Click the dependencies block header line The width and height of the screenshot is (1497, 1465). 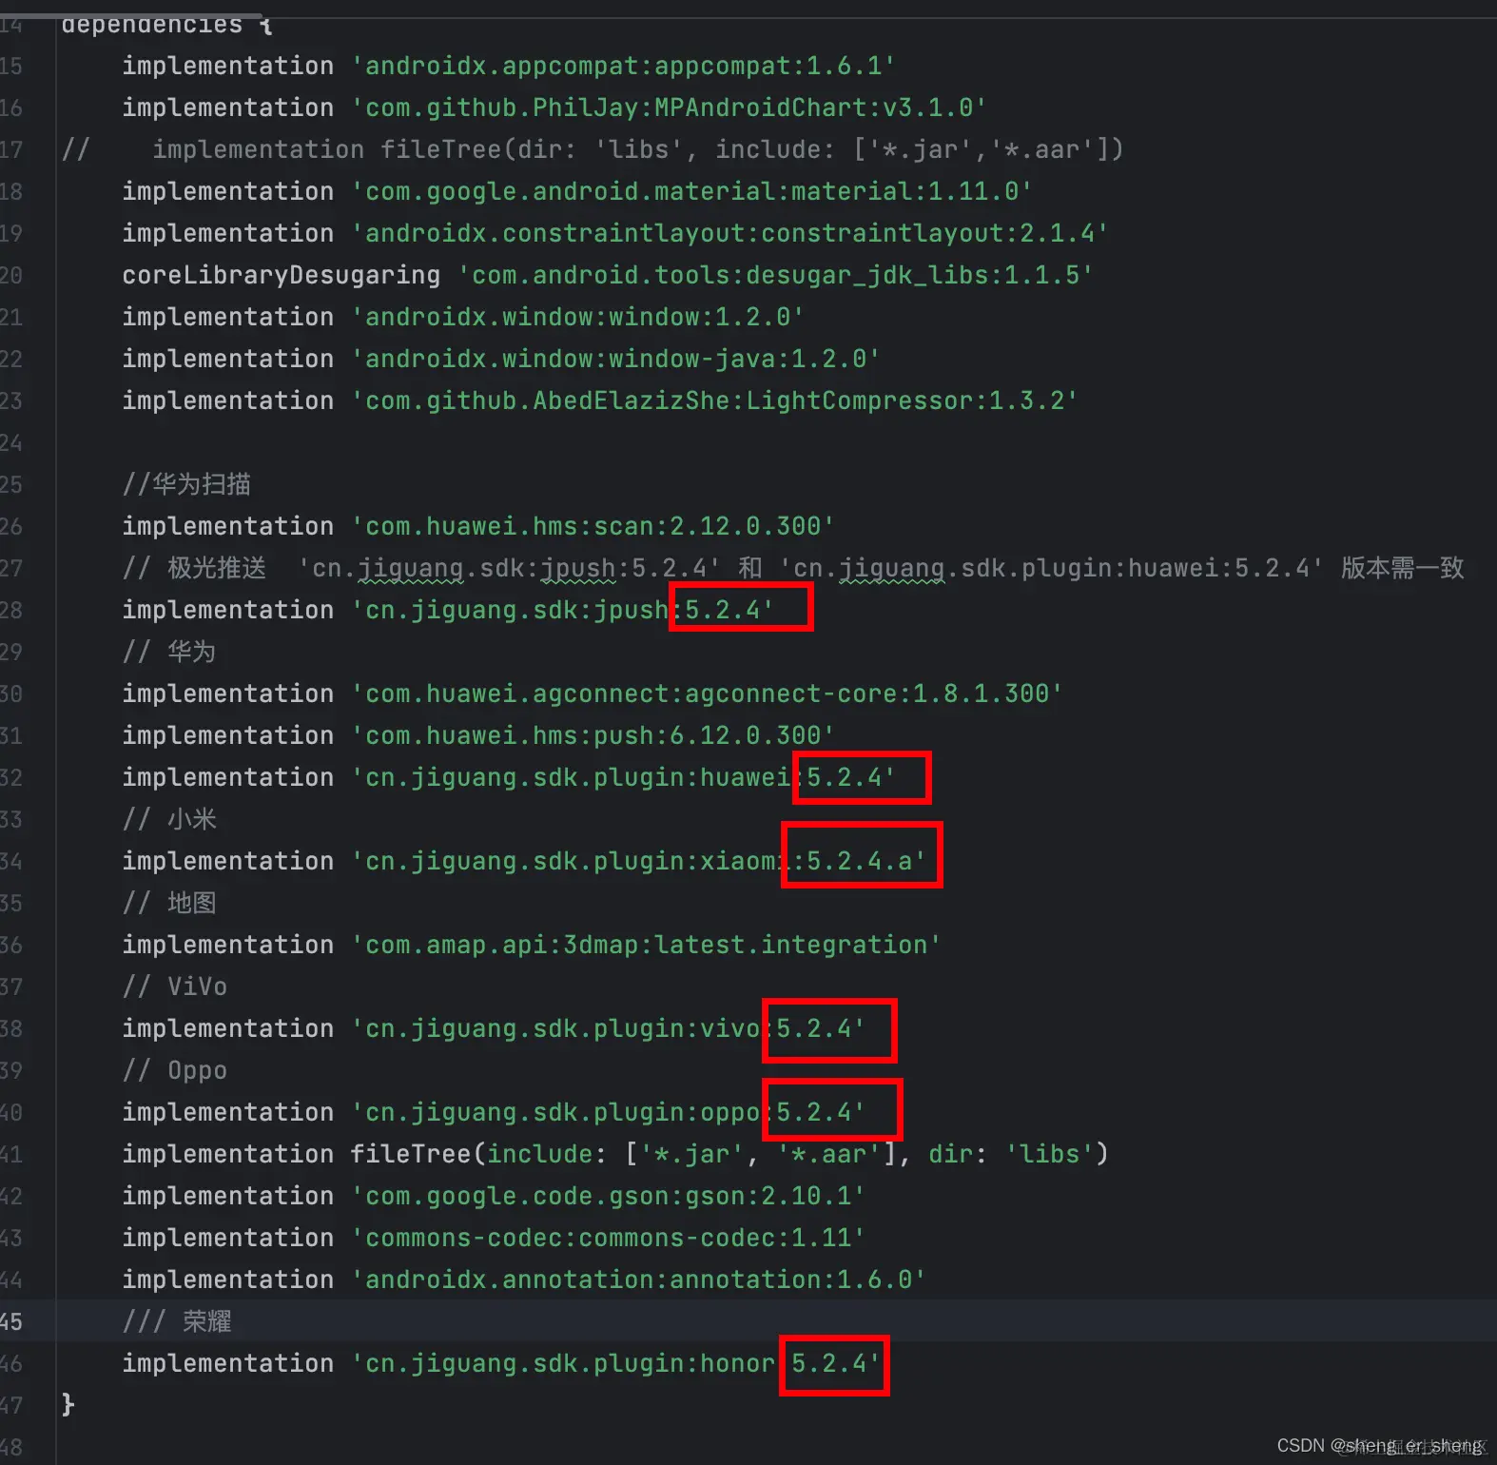[167, 25]
